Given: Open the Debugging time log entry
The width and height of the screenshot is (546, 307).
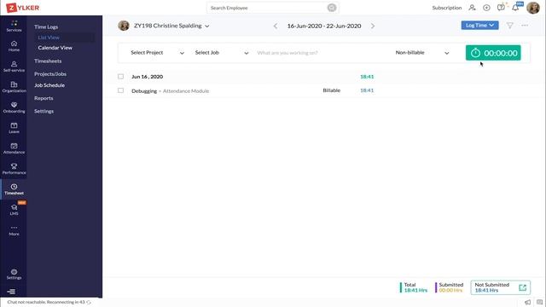Looking at the screenshot, I should click(x=144, y=91).
